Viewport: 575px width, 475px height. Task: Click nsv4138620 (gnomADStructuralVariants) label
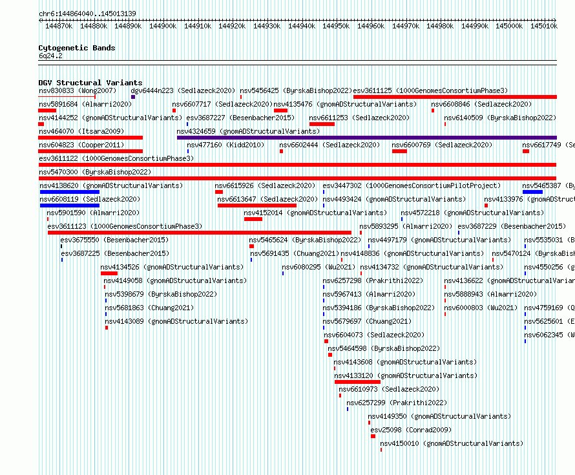tap(111, 185)
